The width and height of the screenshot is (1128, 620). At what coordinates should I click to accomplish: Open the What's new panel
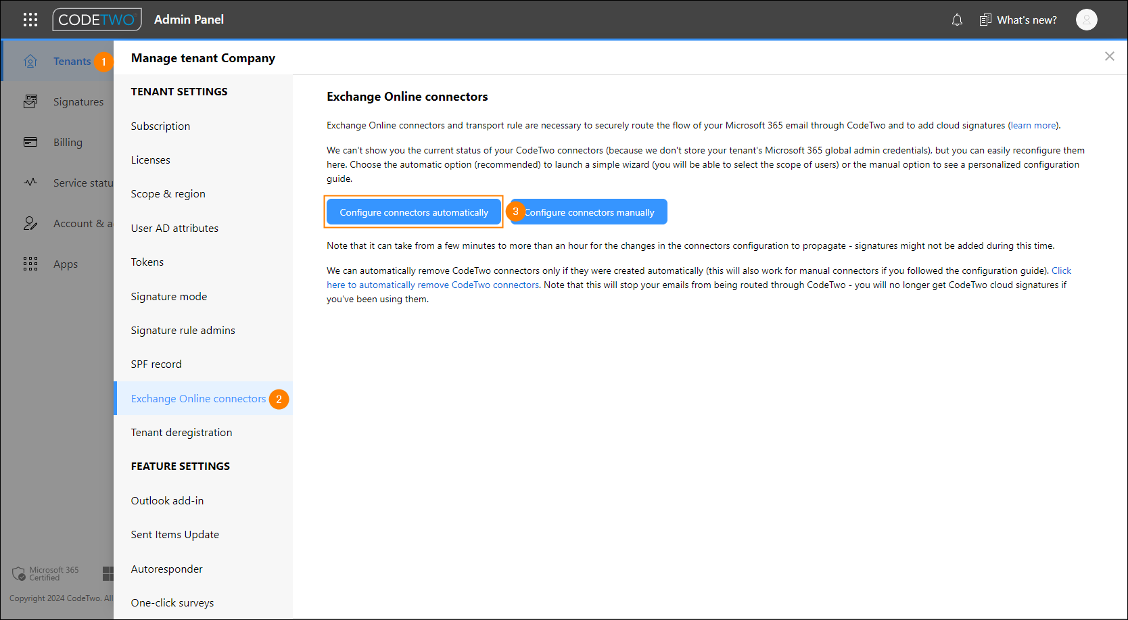[1018, 20]
